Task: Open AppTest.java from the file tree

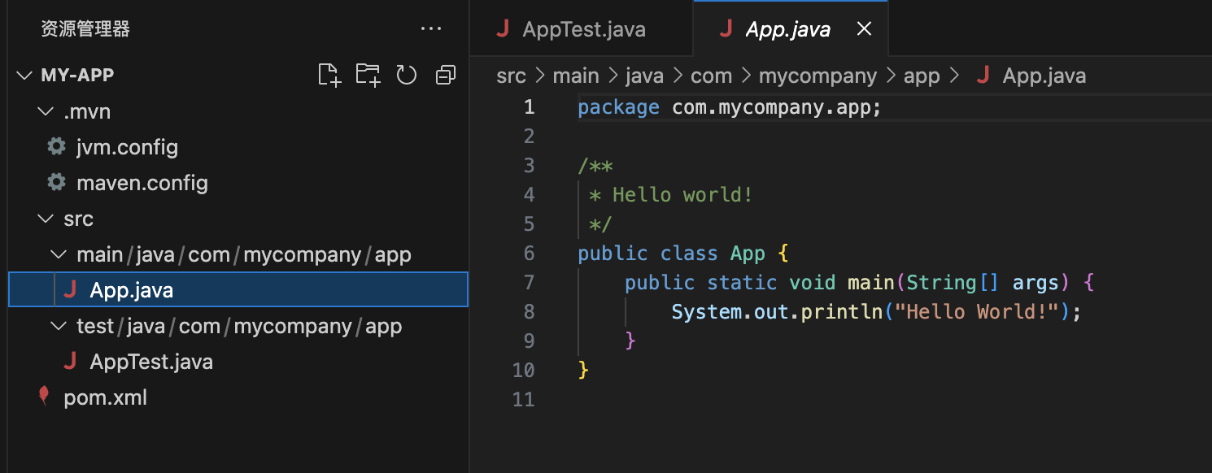Action: tap(151, 362)
